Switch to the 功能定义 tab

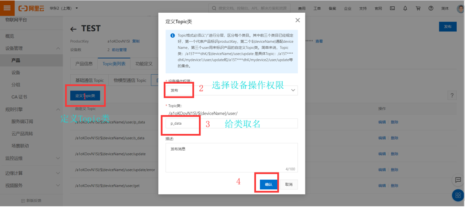pyautogui.click(x=144, y=64)
